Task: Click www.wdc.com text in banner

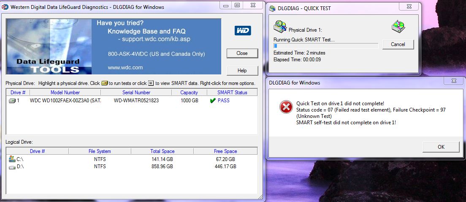Action: pyautogui.click(x=125, y=68)
